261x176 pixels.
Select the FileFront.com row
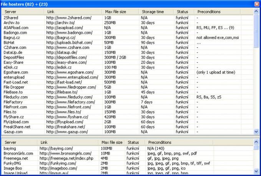tap(127, 107)
